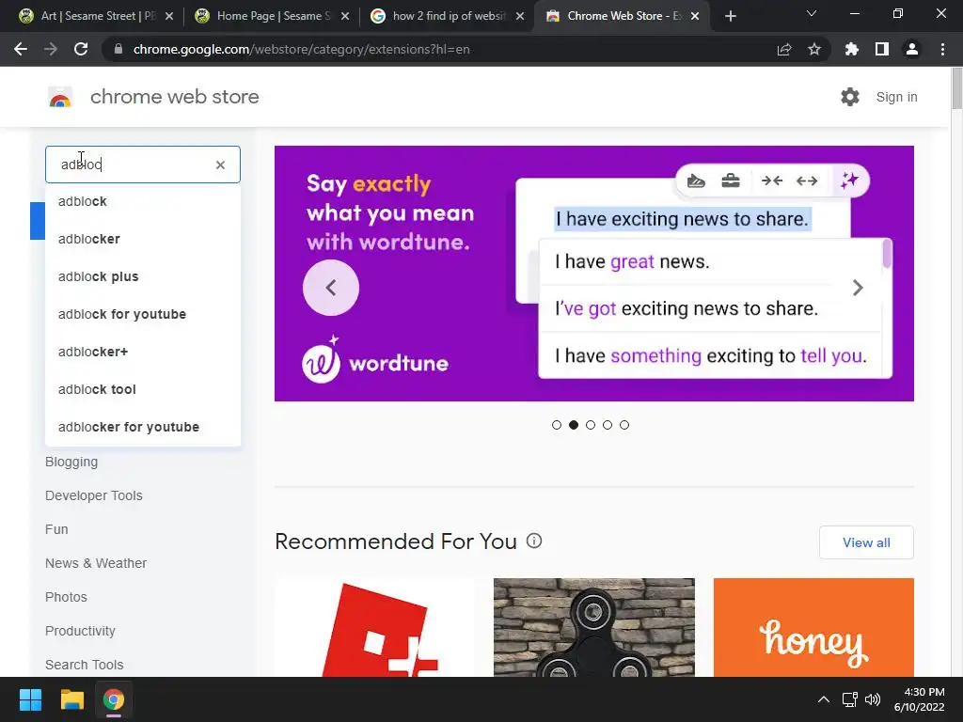Click View all for recommendations
The width and height of the screenshot is (963, 722).
click(x=866, y=542)
